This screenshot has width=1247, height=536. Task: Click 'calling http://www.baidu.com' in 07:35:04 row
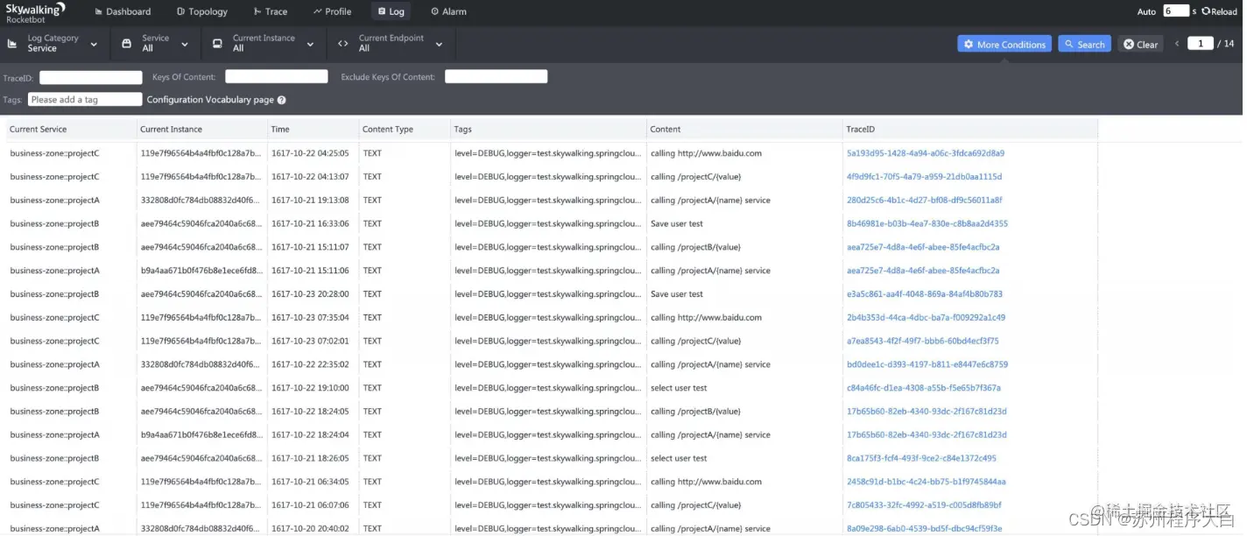click(706, 318)
